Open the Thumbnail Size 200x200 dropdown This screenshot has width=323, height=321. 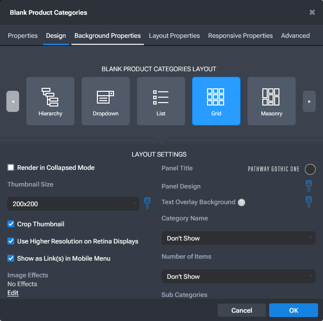(x=73, y=204)
